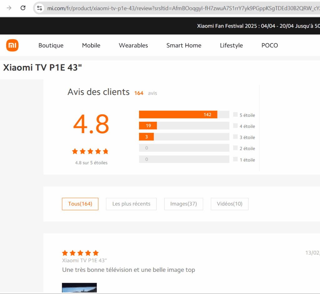The image size is (320, 294).
Task: Open the Mobile menu
Action: [91, 46]
